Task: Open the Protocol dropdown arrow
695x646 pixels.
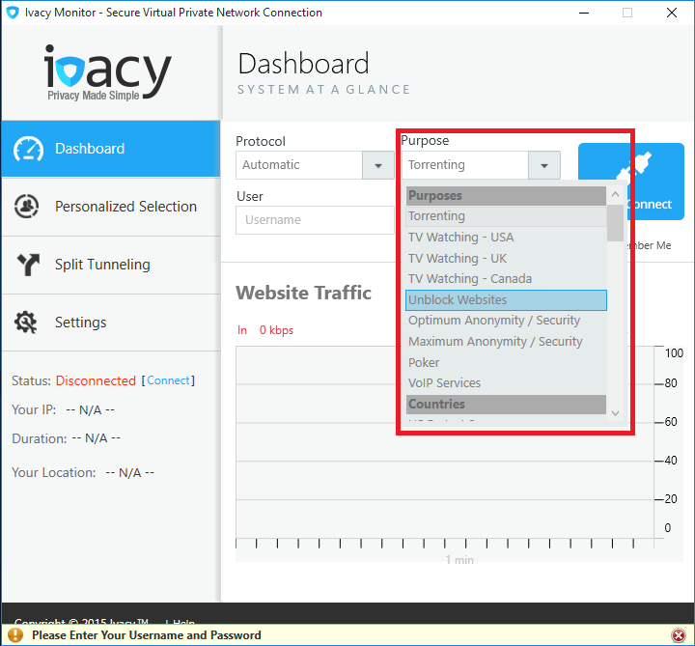Action: click(x=378, y=165)
